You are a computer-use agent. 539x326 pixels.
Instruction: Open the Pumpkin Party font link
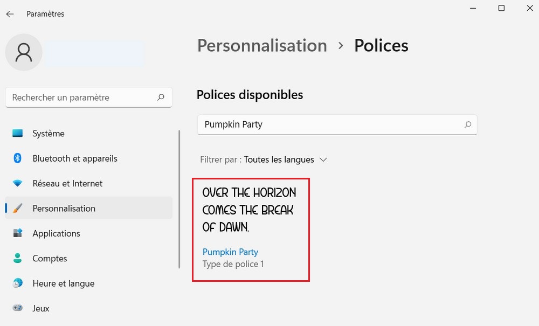[230, 252]
